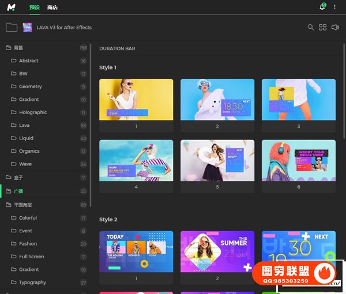The width and height of the screenshot is (346, 294).
Task: Open the Holographic subfolder
Action: coord(32,112)
